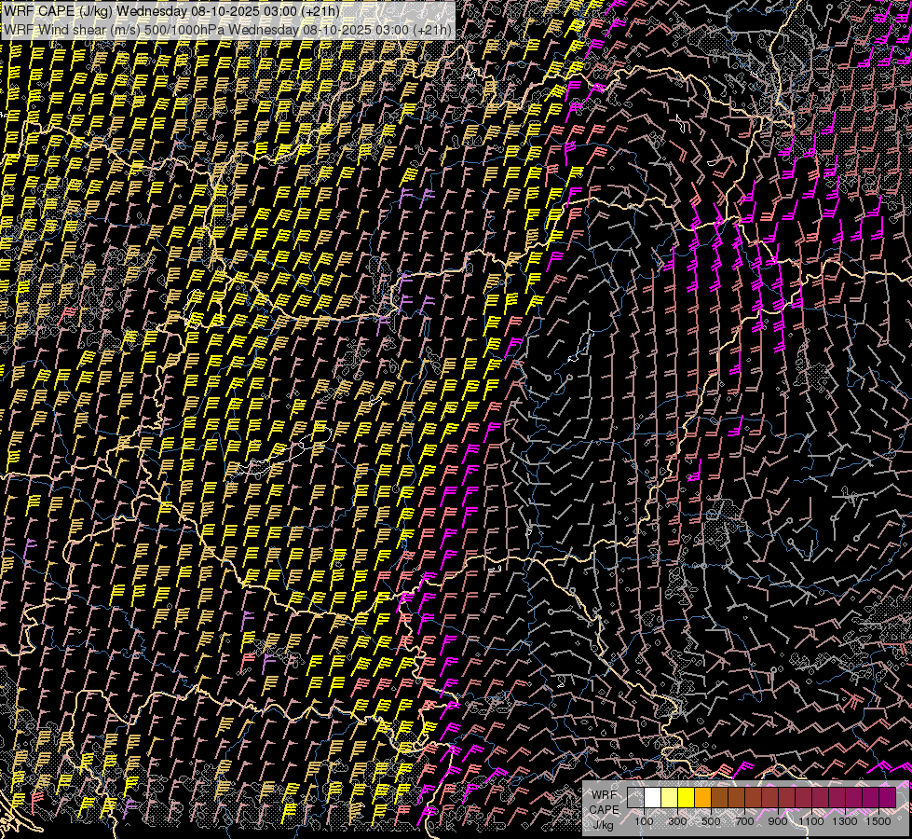Select the 1500 legend scale label
Image resolution: width=912 pixels, height=839 pixels.
pyautogui.click(x=878, y=821)
